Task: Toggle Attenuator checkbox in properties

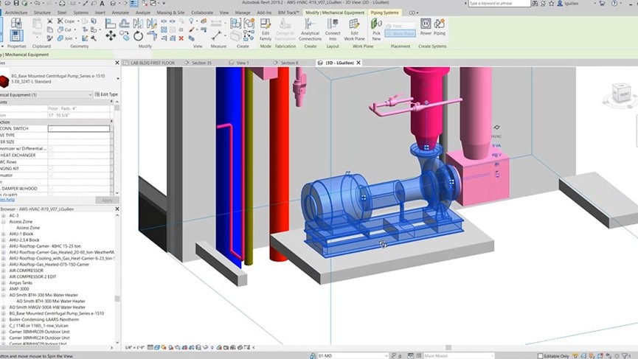Action: 52,175
